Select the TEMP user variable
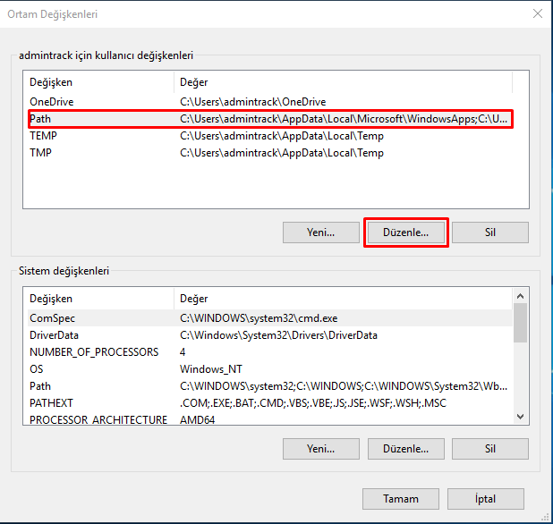553x524 pixels. (43, 136)
